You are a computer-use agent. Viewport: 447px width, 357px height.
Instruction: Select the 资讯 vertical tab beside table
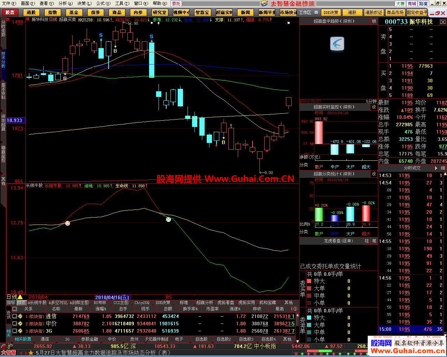(x=9, y=315)
